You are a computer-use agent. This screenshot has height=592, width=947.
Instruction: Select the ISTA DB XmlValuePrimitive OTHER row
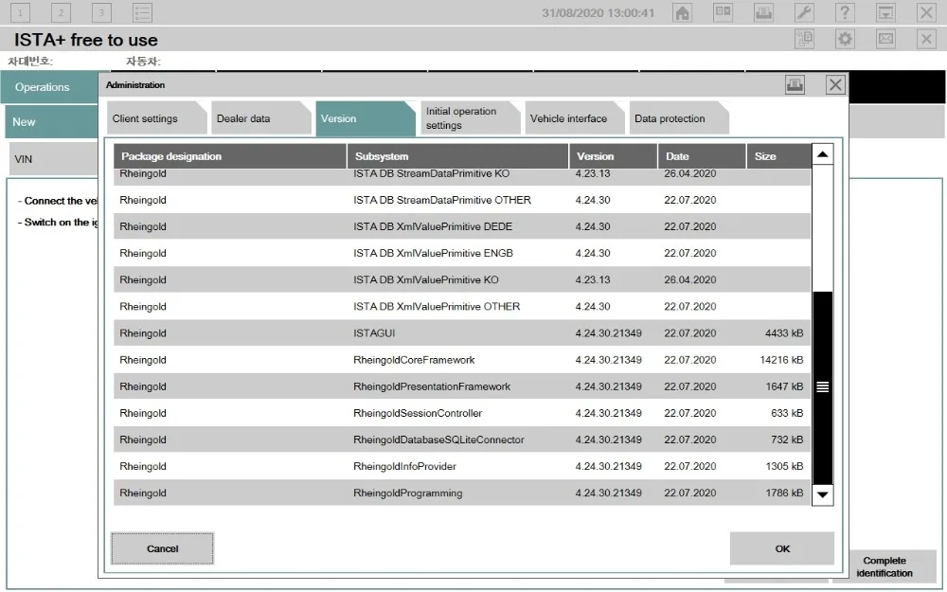[x=462, y=306]
